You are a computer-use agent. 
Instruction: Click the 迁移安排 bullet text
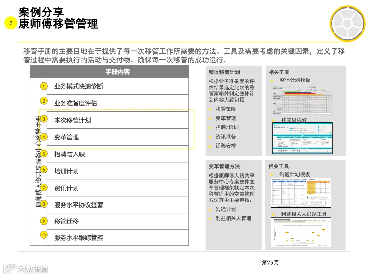226,146
